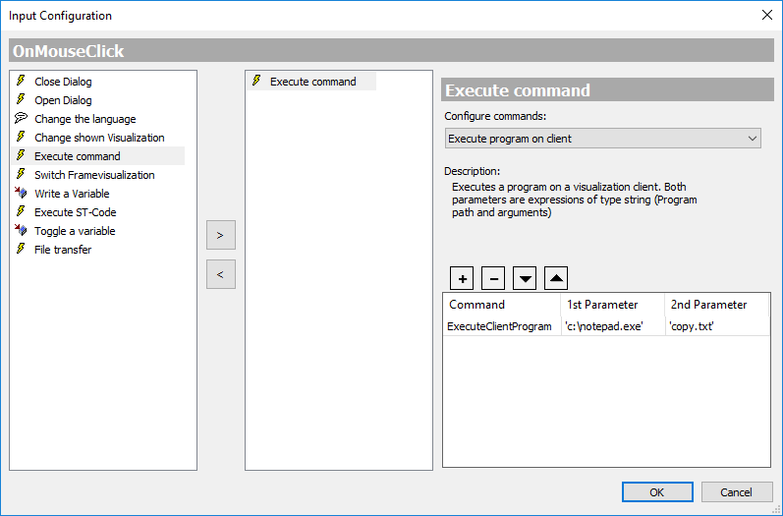Add selected action with the > button
This screenshot has height=516, width=783.
tap(221, 235)
